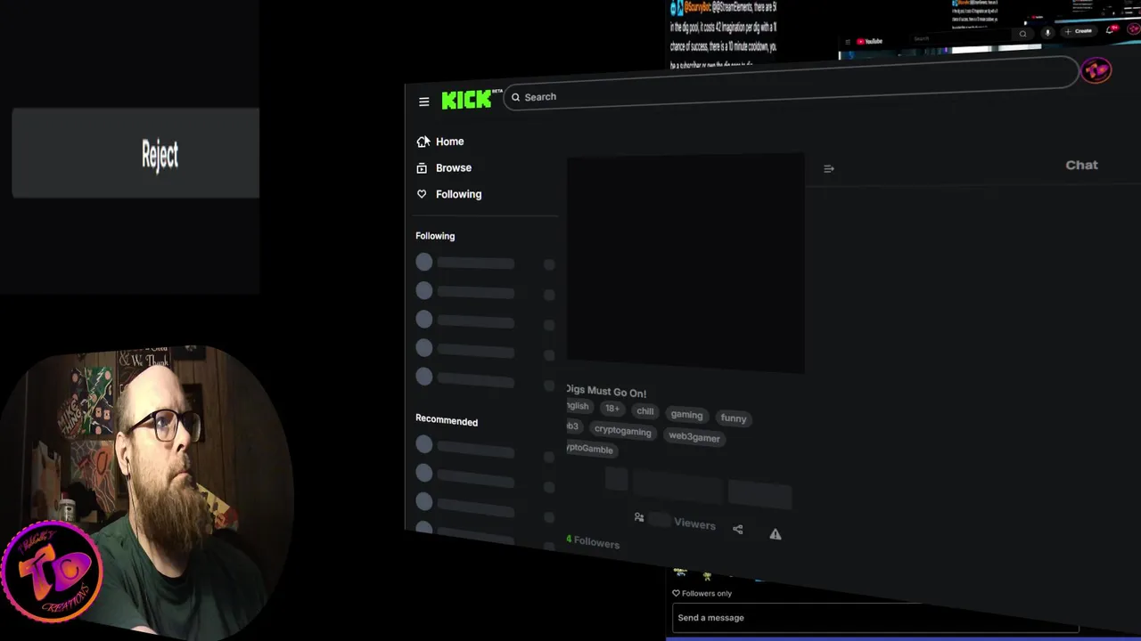The height and width of the screenshot is (641, 1141).
Task: Click the Viewers count label
Action: point(694,524)
